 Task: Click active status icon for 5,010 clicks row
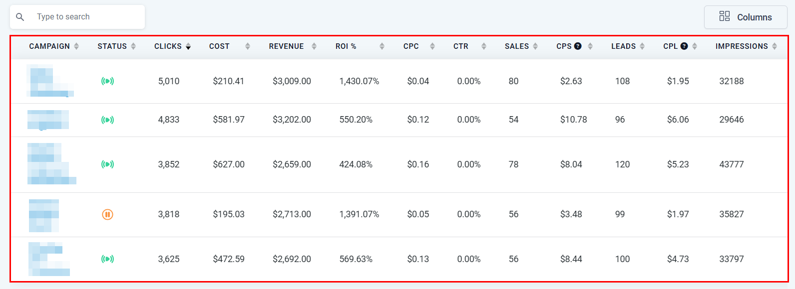click(x=107, y=81)
